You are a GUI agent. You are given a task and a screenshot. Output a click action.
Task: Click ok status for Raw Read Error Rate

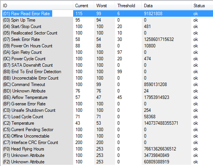(195, 14)
